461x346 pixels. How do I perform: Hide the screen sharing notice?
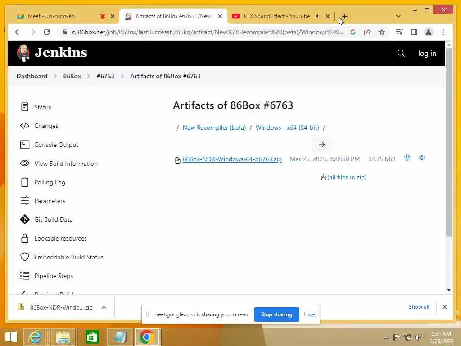(x=309, y=314)
